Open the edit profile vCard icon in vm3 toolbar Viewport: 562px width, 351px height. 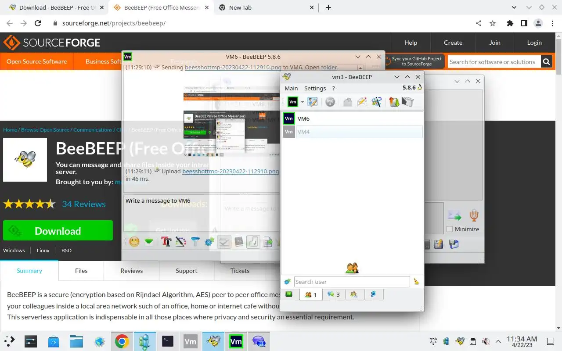(312, 102)
